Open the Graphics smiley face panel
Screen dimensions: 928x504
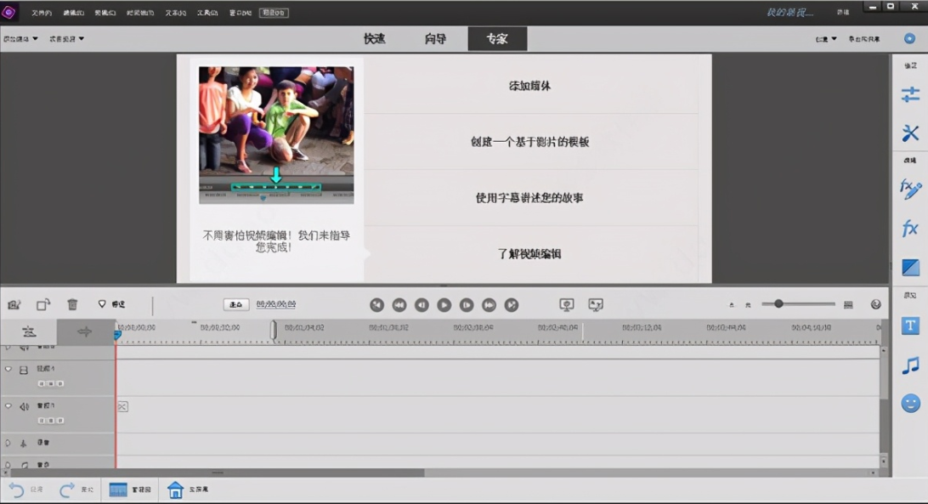910,404
